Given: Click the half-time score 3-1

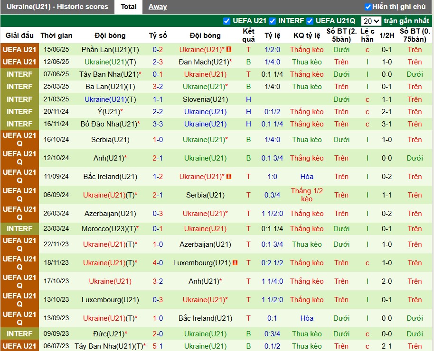Looking at the screenshot, I should pyautogui.click(x=387, y=124).
